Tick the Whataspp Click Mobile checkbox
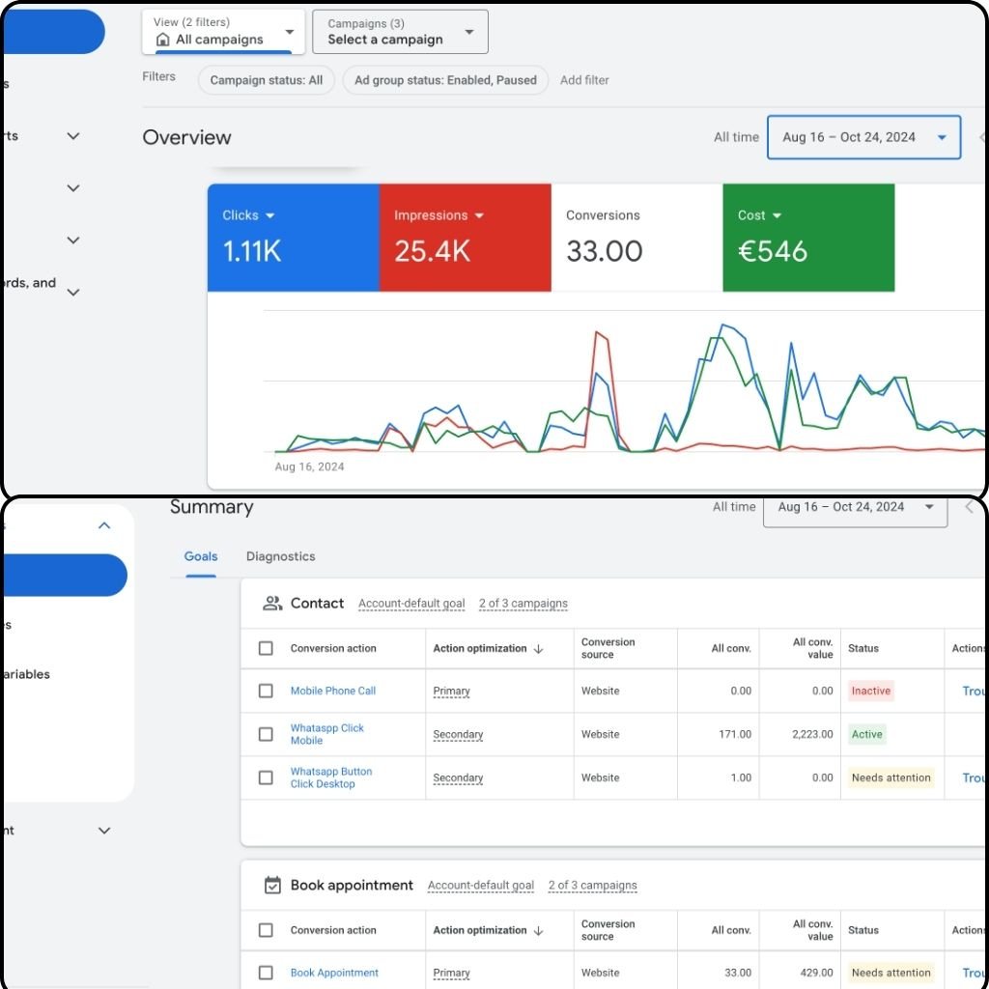This screenshot has height=989, width=989. tap(266, 735)
